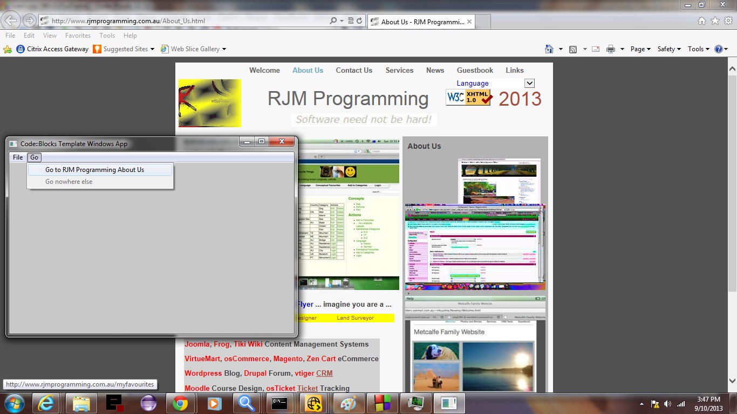Open File menu in Code::Blocks Template app
This screenshot has height=414, width=737.
click(x=18, y=157)
